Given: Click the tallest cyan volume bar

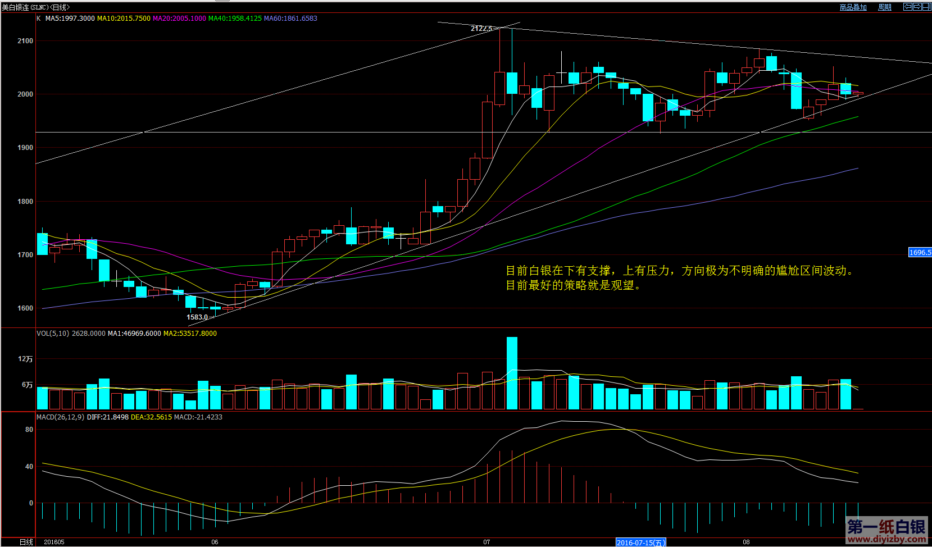Looking at the screenshot, I should click(x=512, y=373).
